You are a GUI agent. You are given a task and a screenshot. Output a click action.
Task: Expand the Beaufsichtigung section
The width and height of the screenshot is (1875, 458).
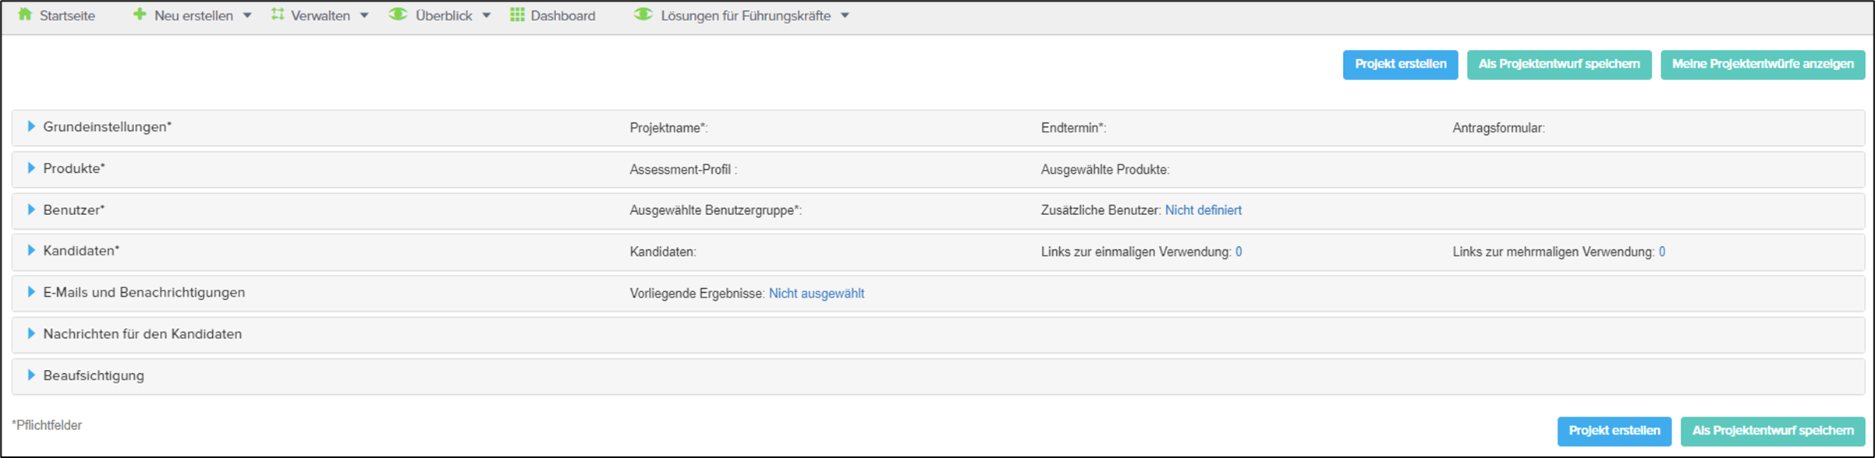click(31, 375)
